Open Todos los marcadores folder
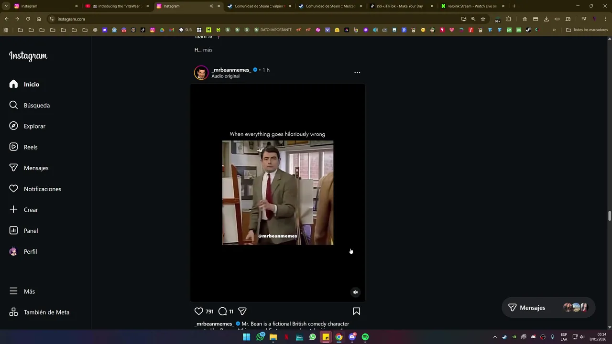The width and height of the screenshot is (612, 344). point(587,30)
